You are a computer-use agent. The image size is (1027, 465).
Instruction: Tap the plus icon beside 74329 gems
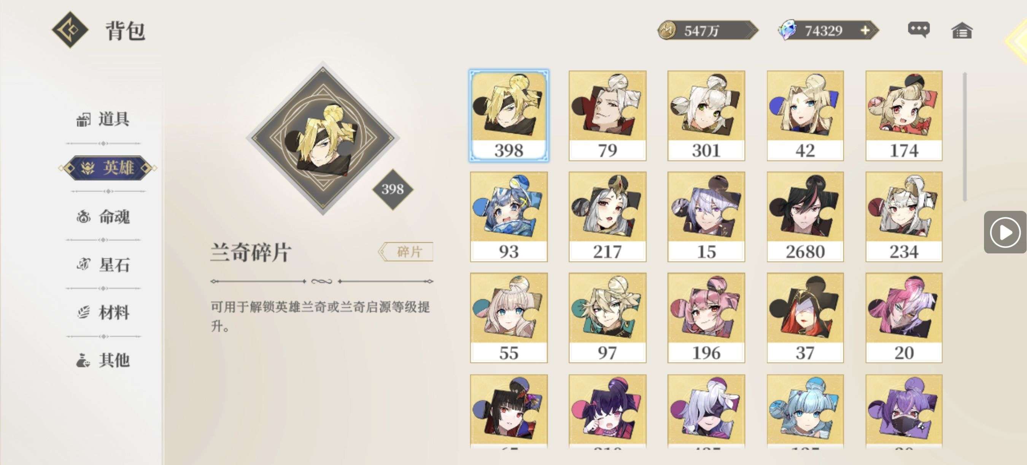(865, 30)
